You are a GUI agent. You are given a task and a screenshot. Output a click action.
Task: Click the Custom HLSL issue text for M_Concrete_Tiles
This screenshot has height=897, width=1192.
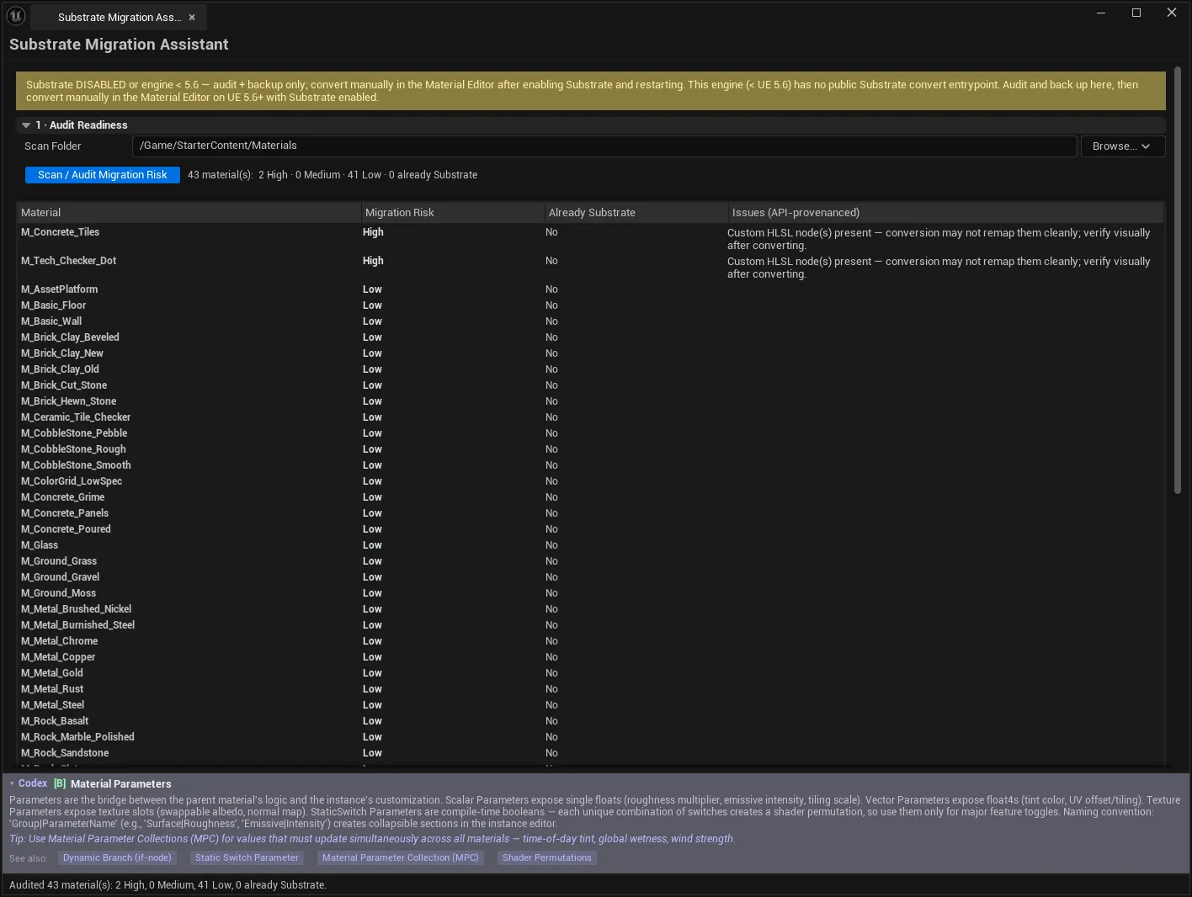(x=939, y=239)
